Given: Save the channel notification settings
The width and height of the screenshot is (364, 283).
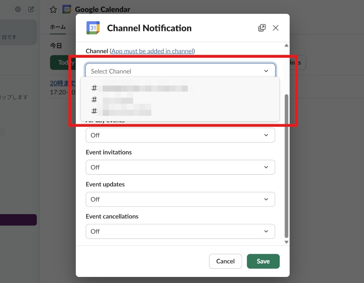Looking at the screenshot, I should [263, 261].
